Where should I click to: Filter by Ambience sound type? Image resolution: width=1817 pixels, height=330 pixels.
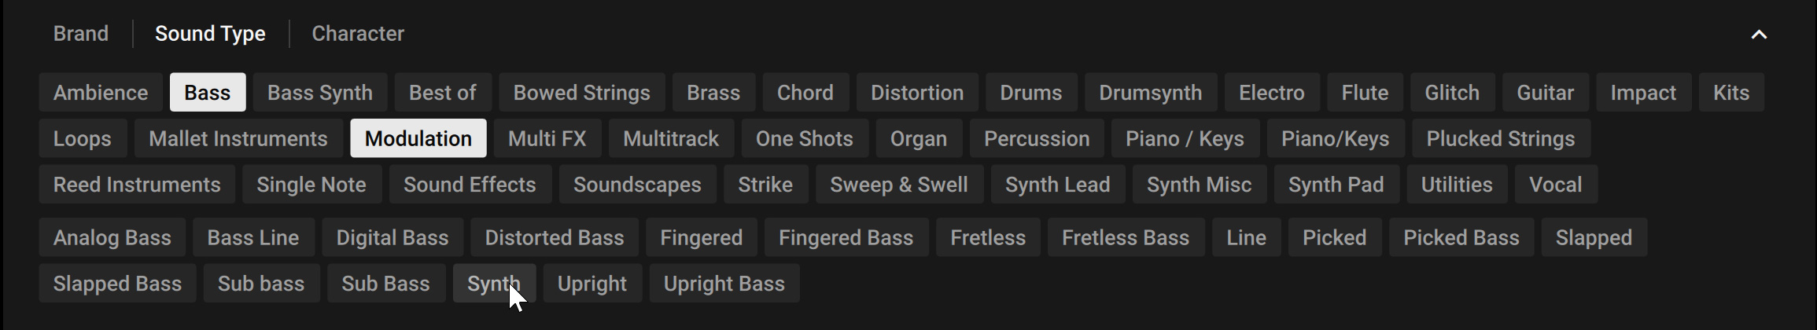(101, 93)
